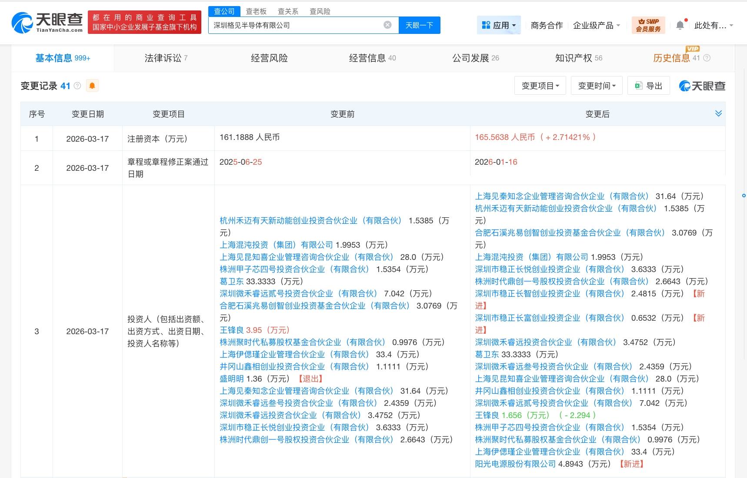Screen dimensions: 747x478
Task: Click the company name search input field
Action: (296, 25)
